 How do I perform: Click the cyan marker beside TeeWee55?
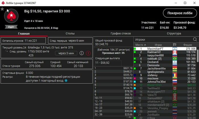[x=135, y=88]
